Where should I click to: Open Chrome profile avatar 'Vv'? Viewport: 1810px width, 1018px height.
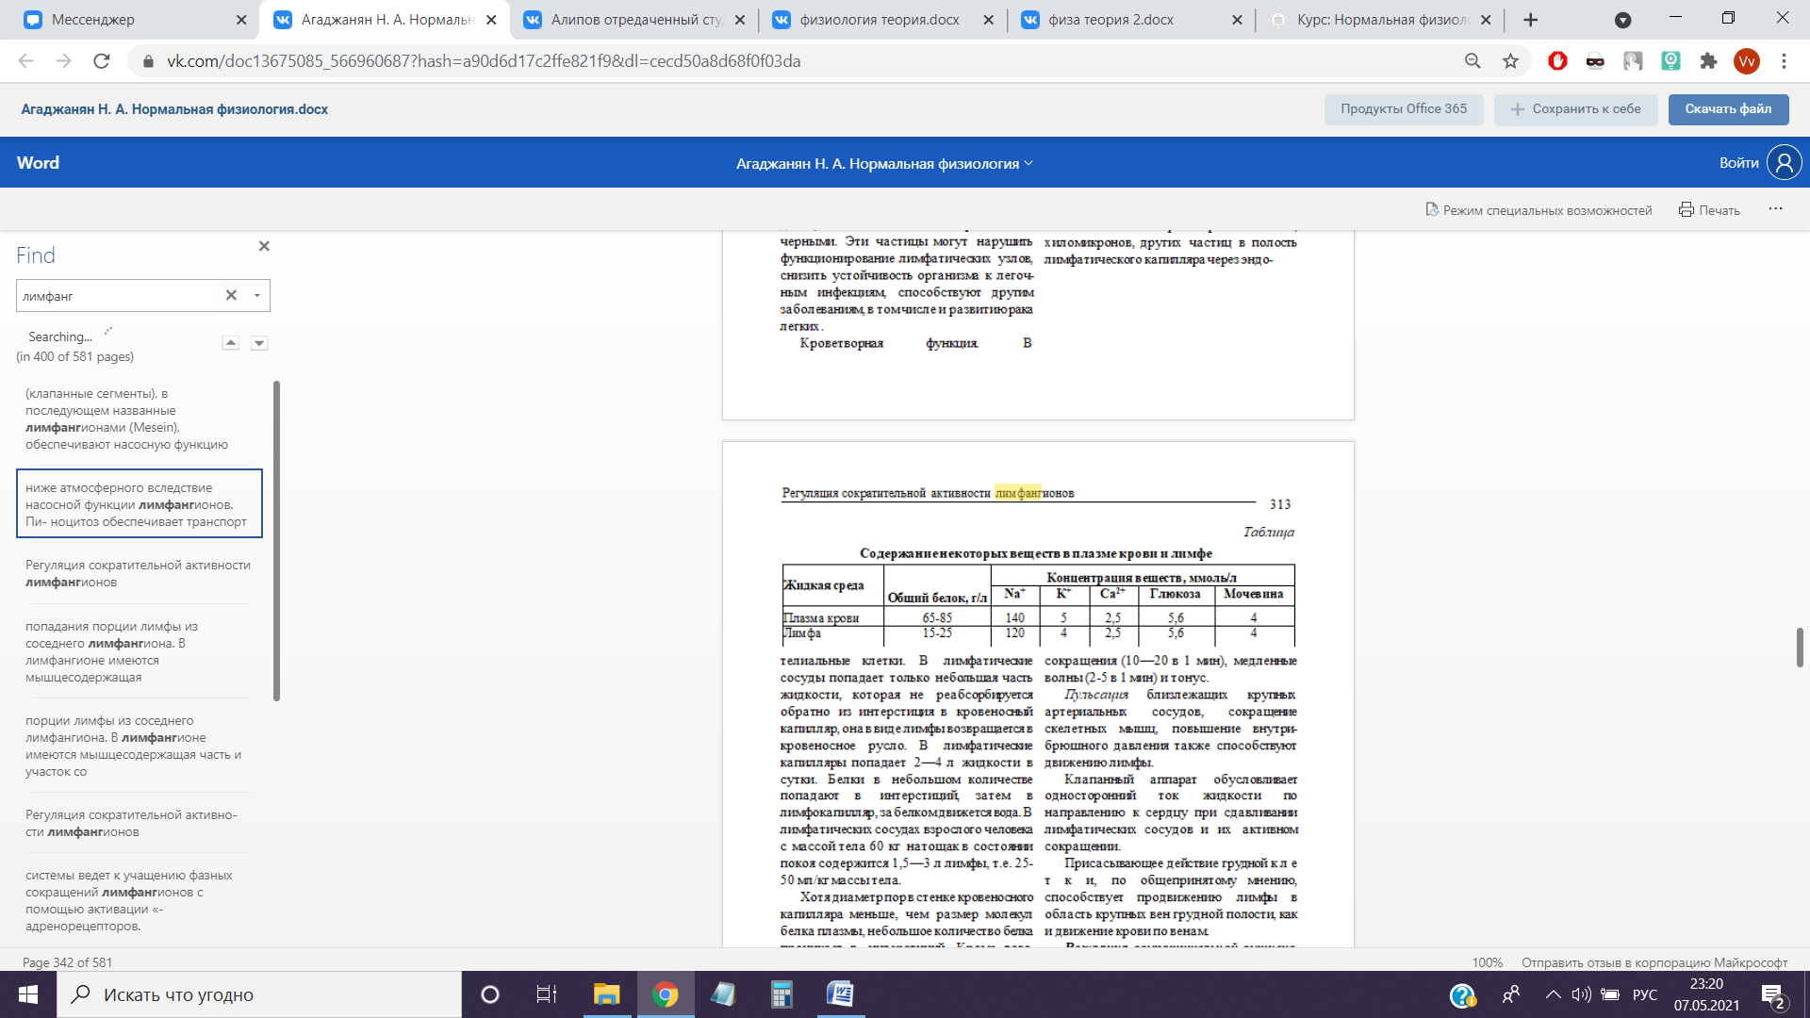point(1746,61)
